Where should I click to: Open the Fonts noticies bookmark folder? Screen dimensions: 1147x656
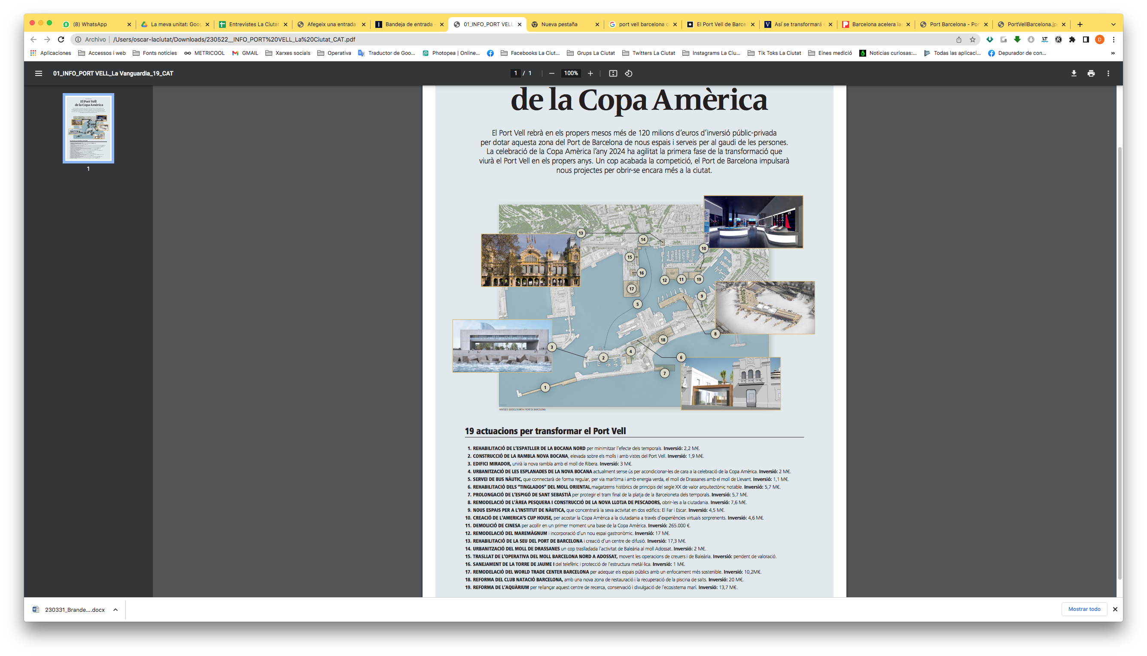155,53
